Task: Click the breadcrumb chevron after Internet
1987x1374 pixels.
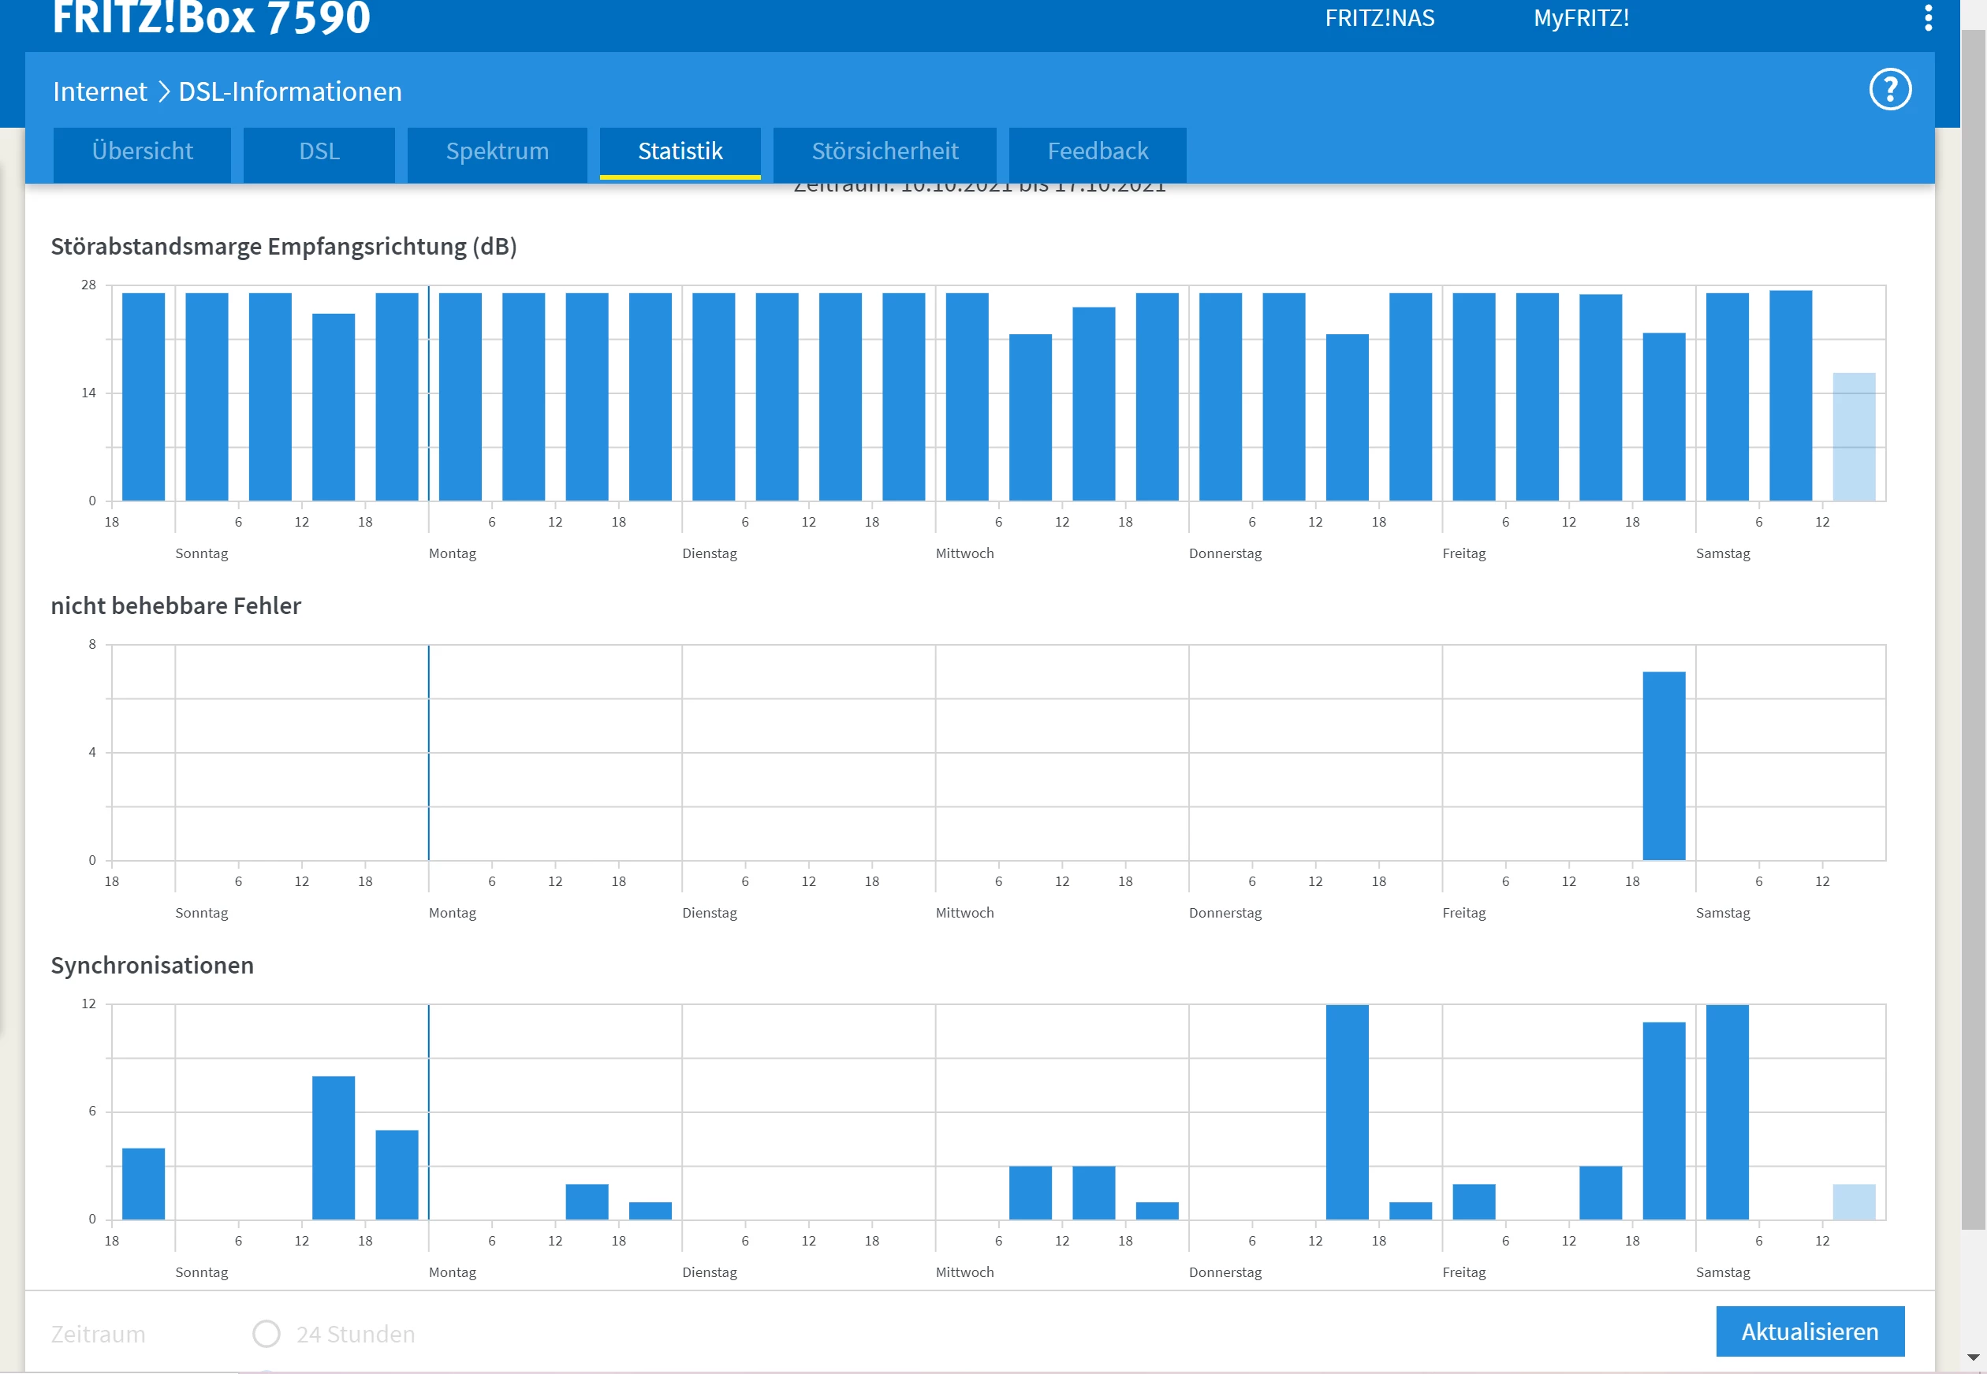Action: [x=163, y=91]
